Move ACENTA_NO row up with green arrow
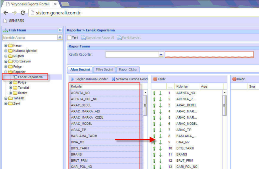259x169 pixels. coord(154,93)
